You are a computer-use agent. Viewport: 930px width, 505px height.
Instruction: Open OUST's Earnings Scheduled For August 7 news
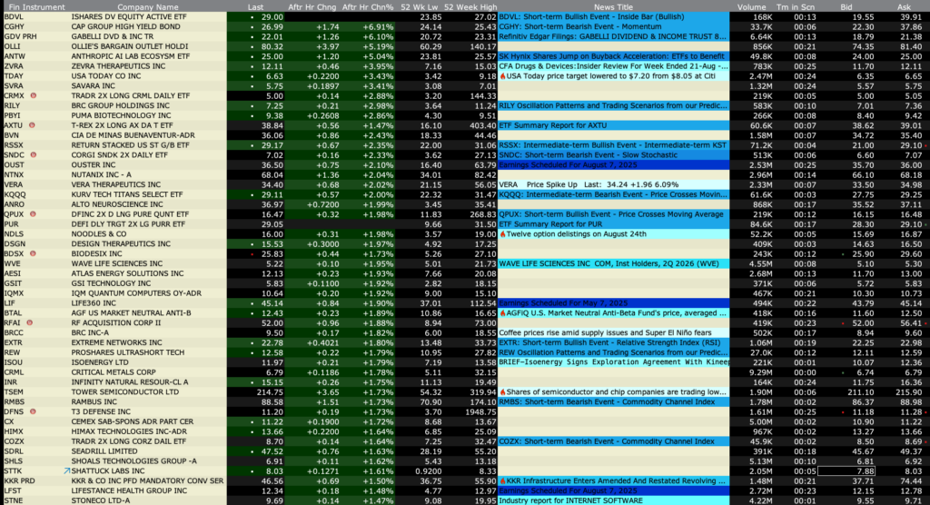coord(613,165)
